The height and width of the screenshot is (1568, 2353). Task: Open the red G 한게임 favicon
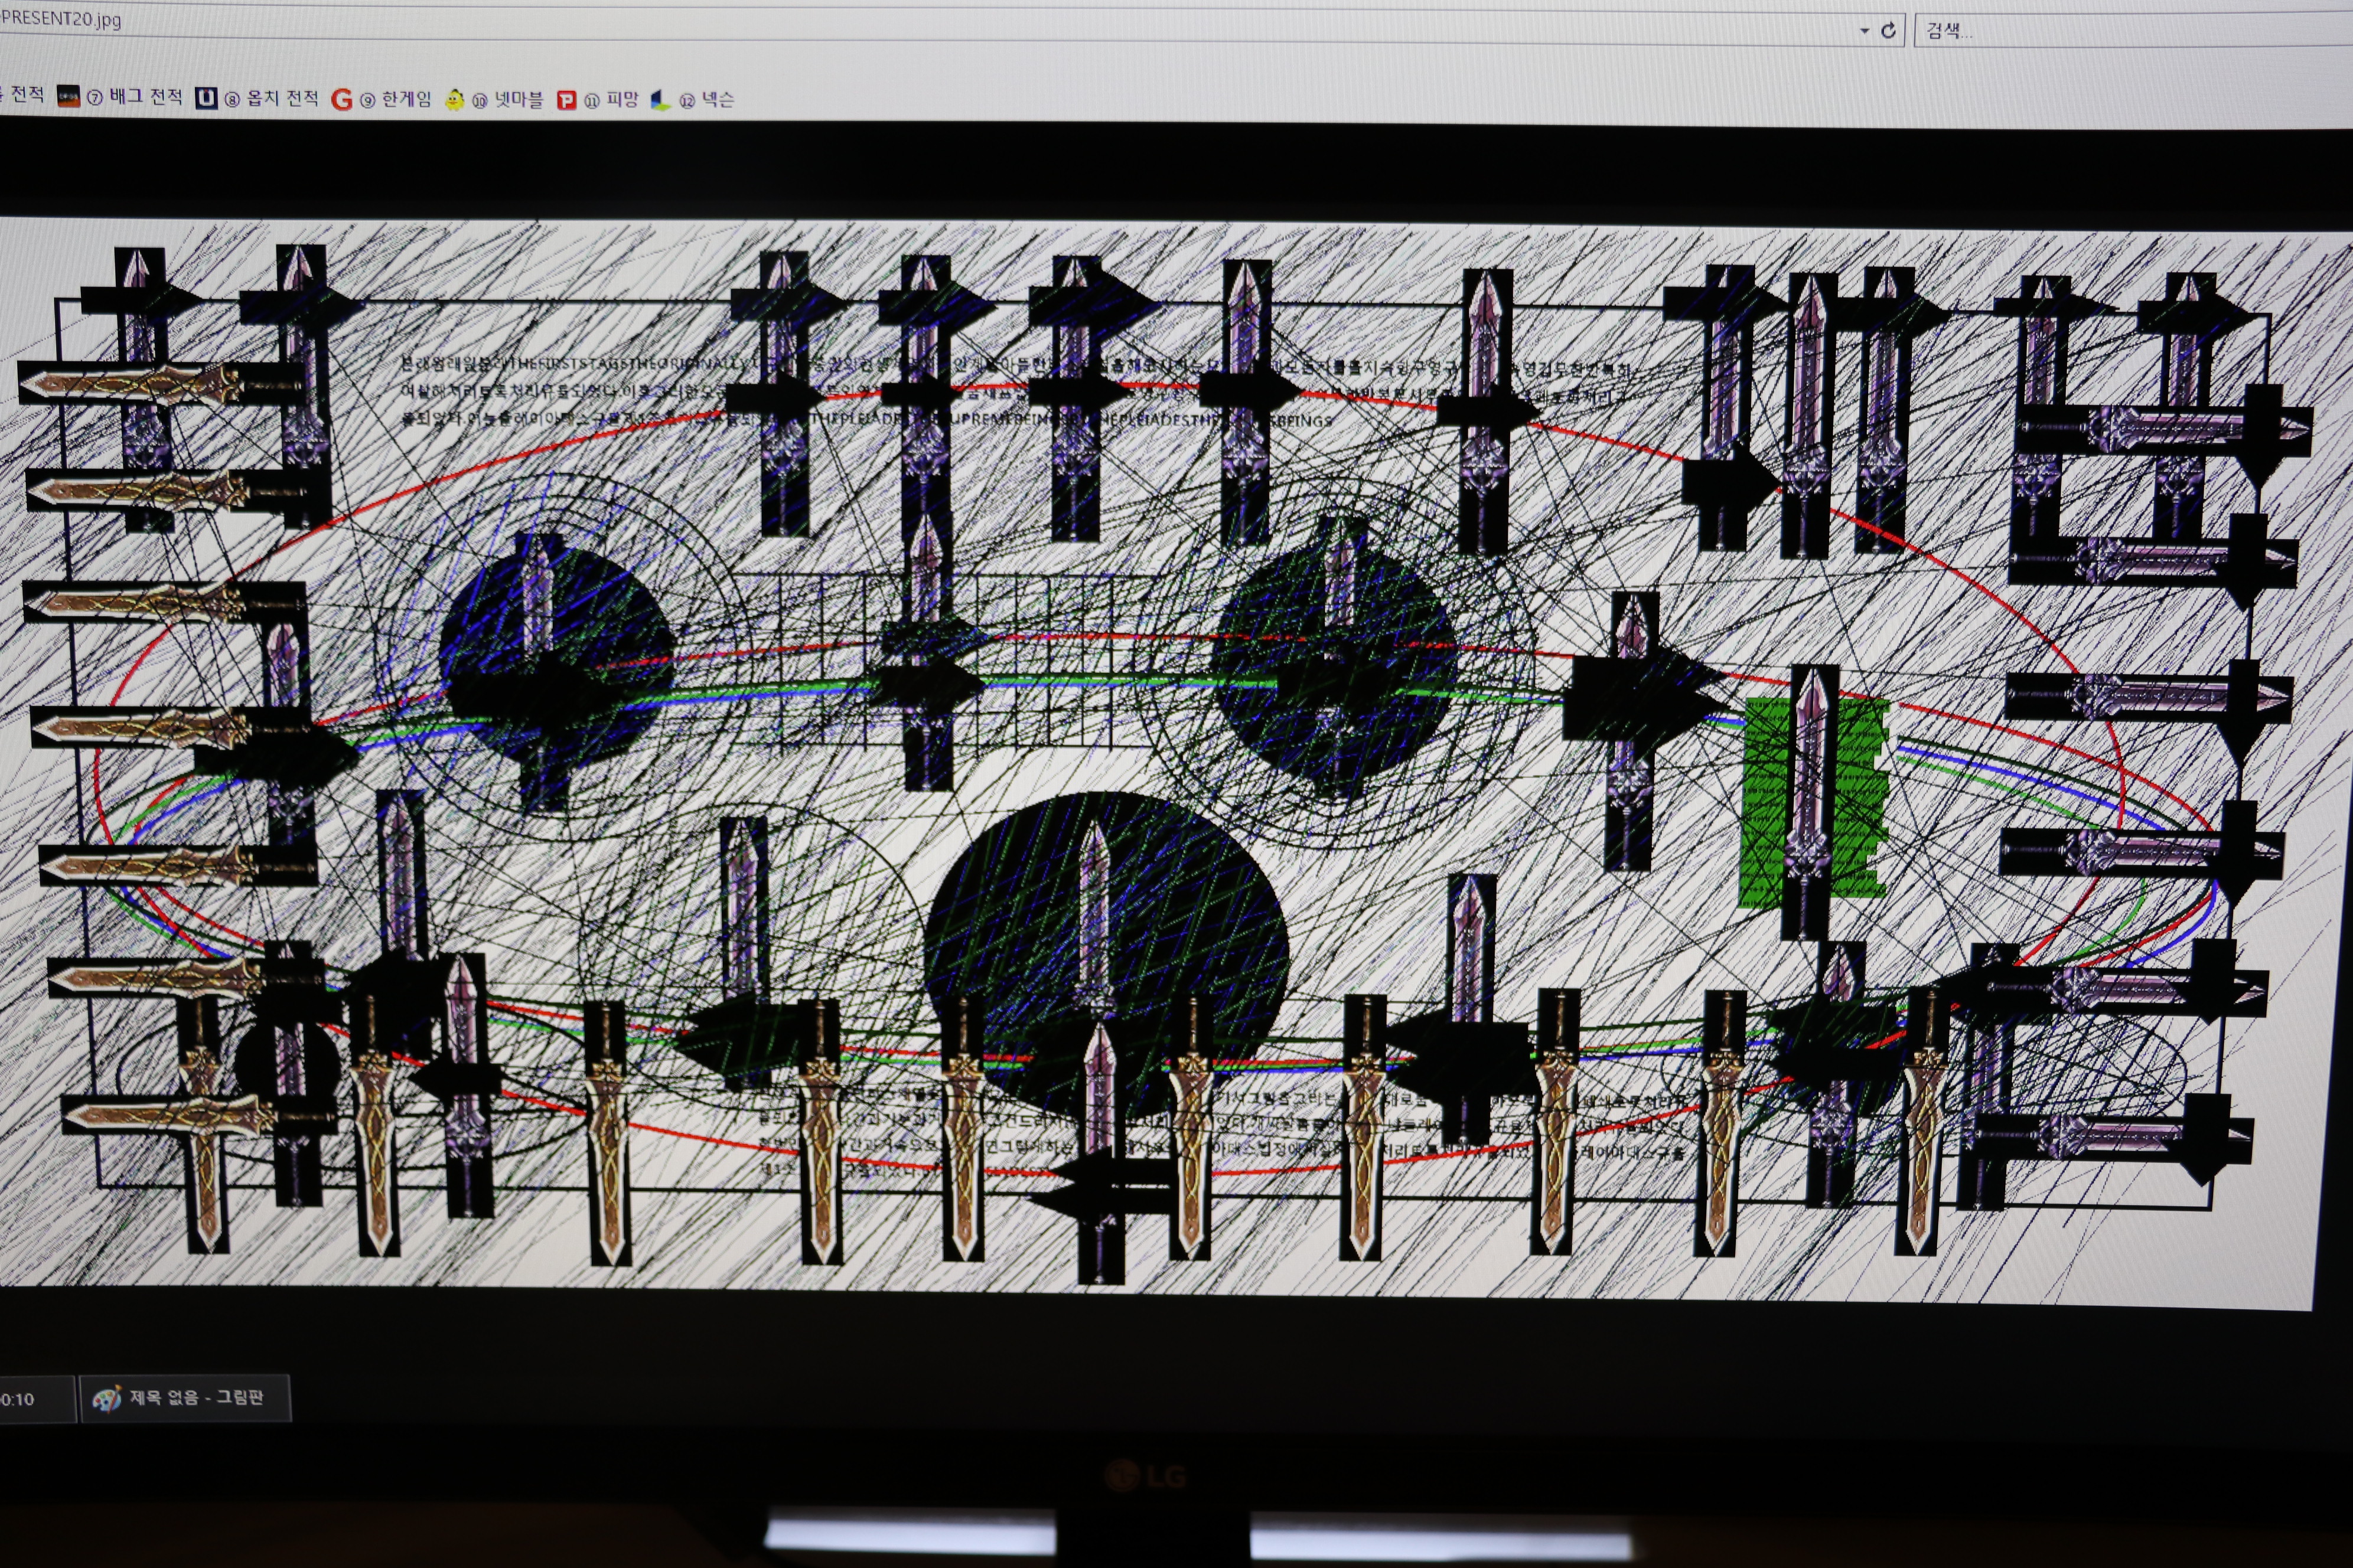341,99
